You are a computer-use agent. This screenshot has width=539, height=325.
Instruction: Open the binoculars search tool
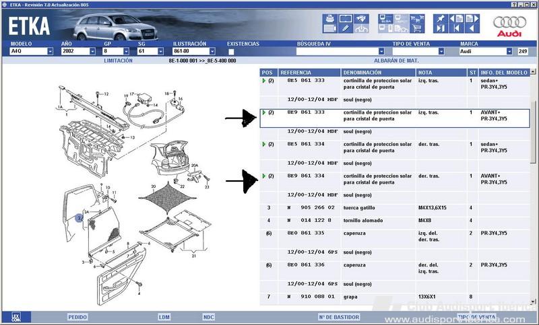(x=361, y=19)
